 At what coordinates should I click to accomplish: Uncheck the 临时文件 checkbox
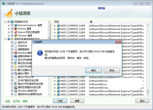coord(12,42)
